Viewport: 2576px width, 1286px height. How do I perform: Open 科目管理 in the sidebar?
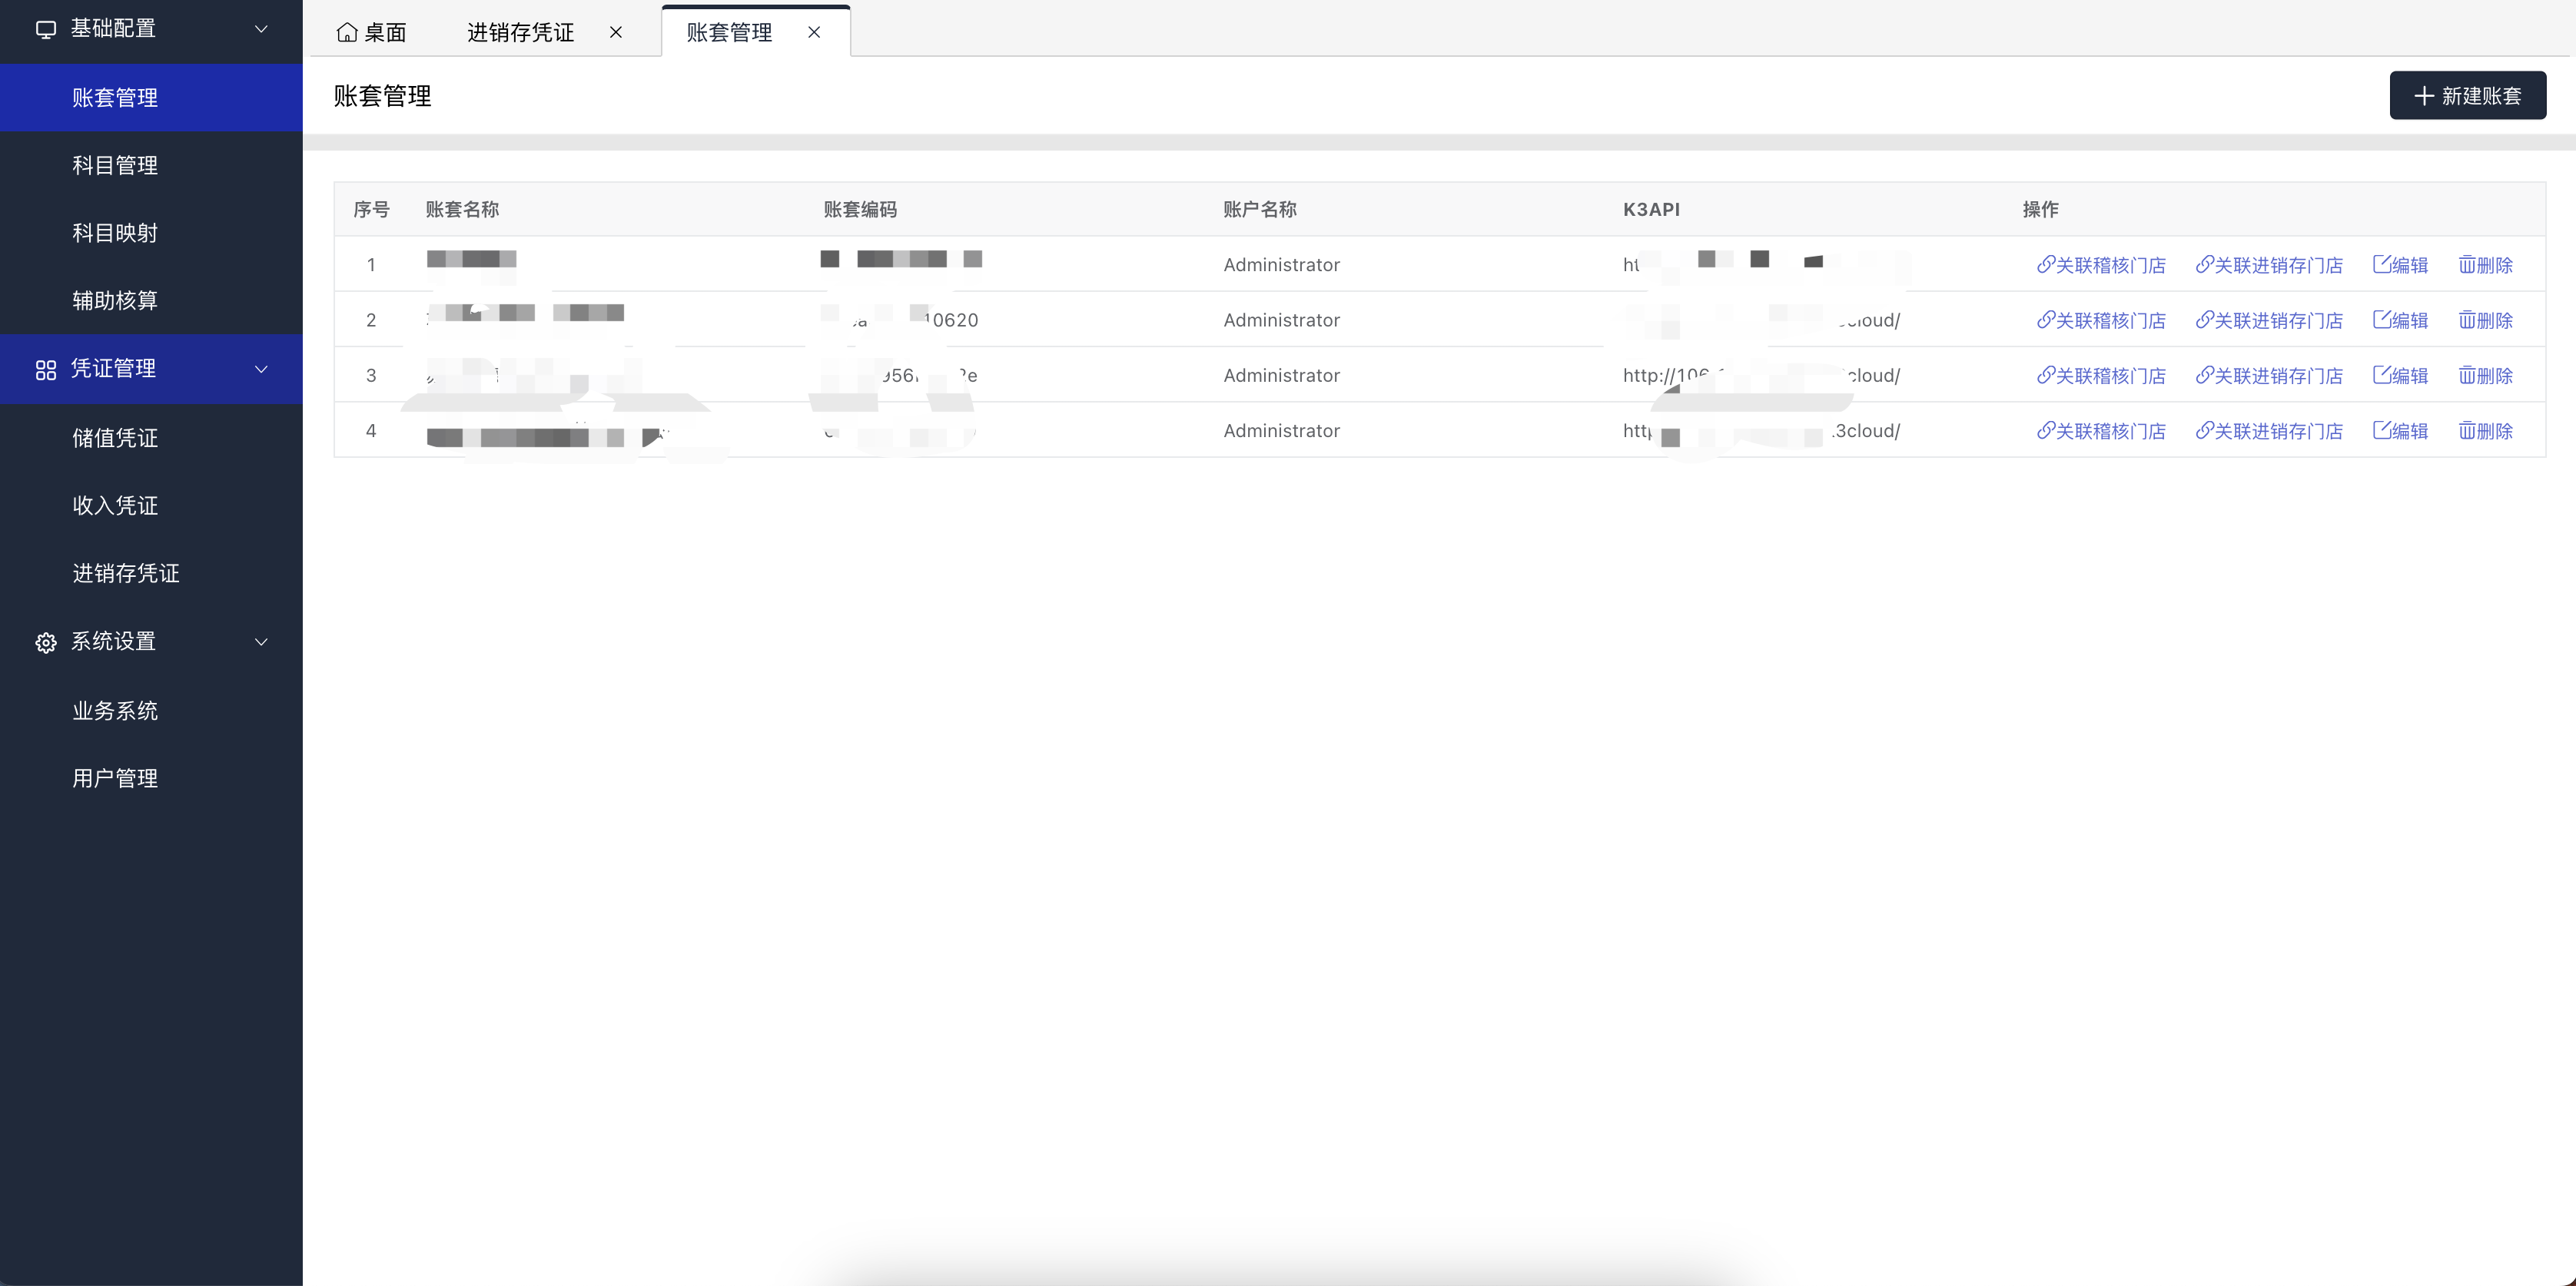(151, 165)
